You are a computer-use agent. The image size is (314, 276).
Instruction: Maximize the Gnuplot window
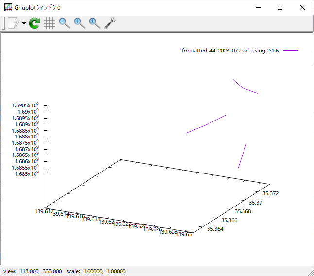pos(280,7)
